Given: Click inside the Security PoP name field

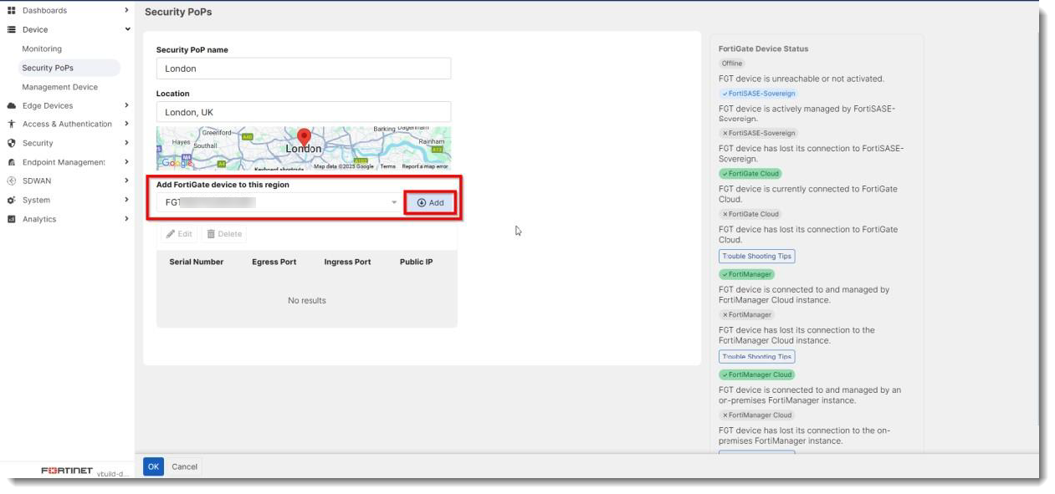Looking at the screenshot, I should point(301,67).
